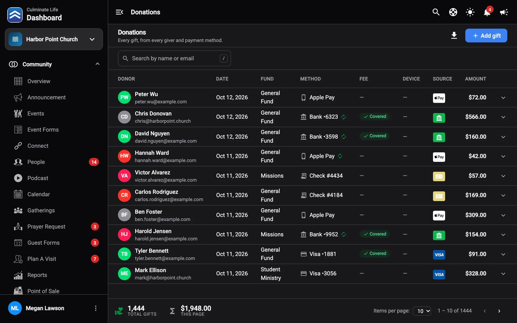The width and height of the screenshot is (517, 323).
Task: Open the help lifebuoy icon
Action: pos(453,12)
